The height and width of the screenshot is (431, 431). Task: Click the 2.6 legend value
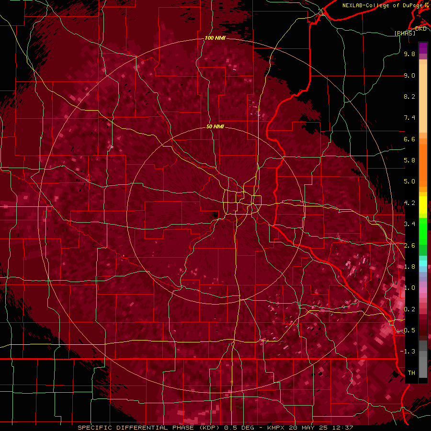409,246
